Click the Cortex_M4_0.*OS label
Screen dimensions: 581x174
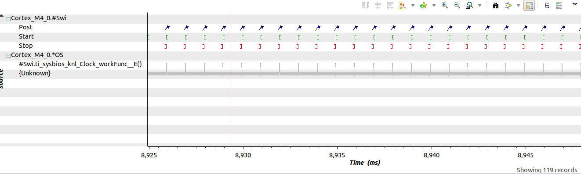pyautogui.click(x=37, y=55)
